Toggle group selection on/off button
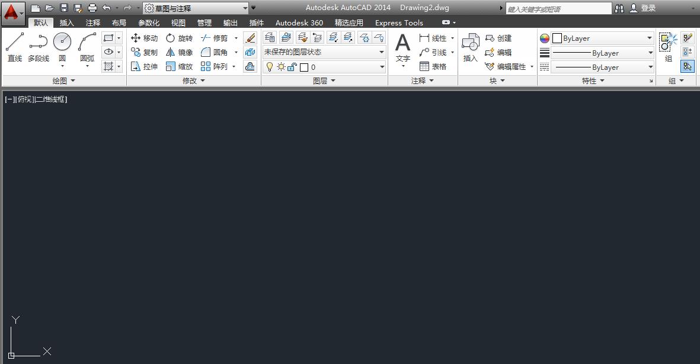 click(x=687, y=66)
